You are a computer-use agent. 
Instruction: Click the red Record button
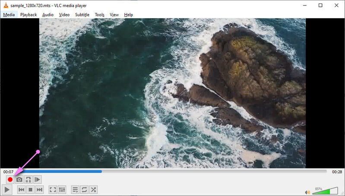click(x=10, y=180)
